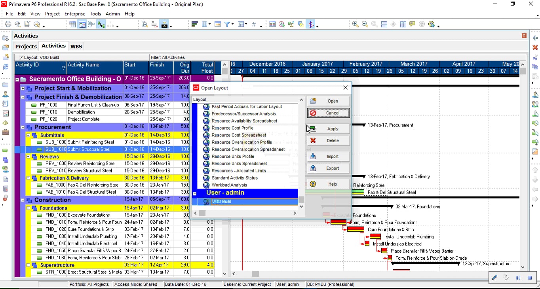This screenshot has height=289, width=540.
Task: Click the Gantt Chart view toolbar icon
Action: coord(82,25)
